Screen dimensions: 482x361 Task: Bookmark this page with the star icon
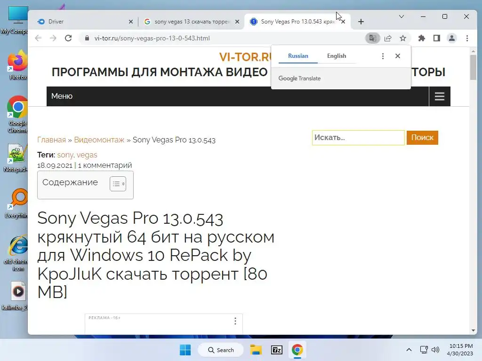[x=403, y=38]
